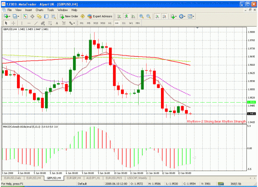
Task: Open the Periods clock icon
Action: click(181, 16)
